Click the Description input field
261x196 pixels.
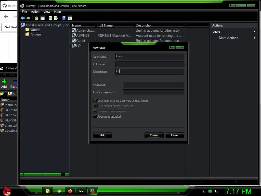coord(150,71)
